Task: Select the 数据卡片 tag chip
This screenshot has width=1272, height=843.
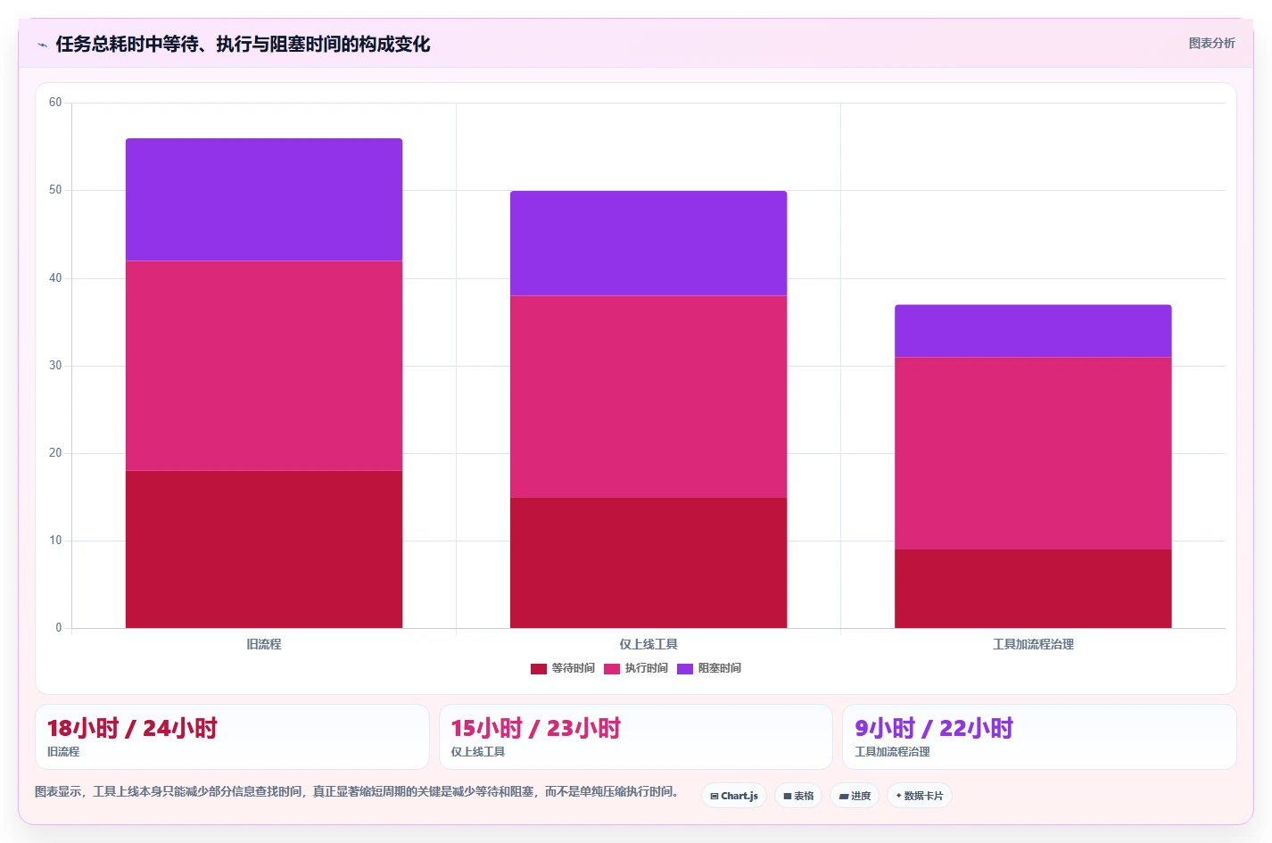Action: [x=920, y=796]
